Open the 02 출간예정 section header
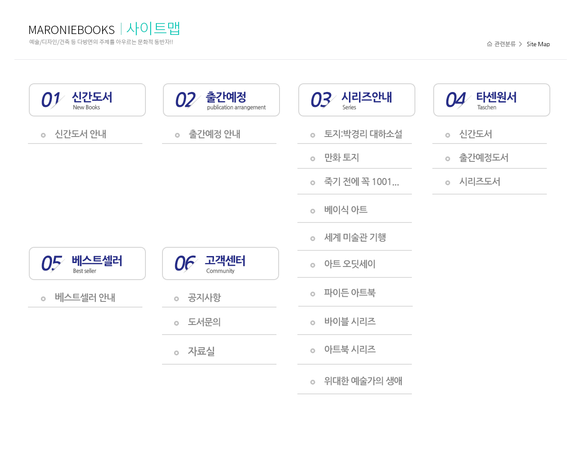Screen dimensions: 580x465 [x=221, y=100]
